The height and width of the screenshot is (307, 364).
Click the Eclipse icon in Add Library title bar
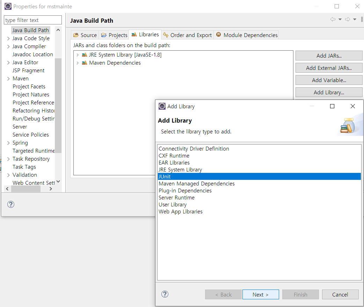[162, 106]
